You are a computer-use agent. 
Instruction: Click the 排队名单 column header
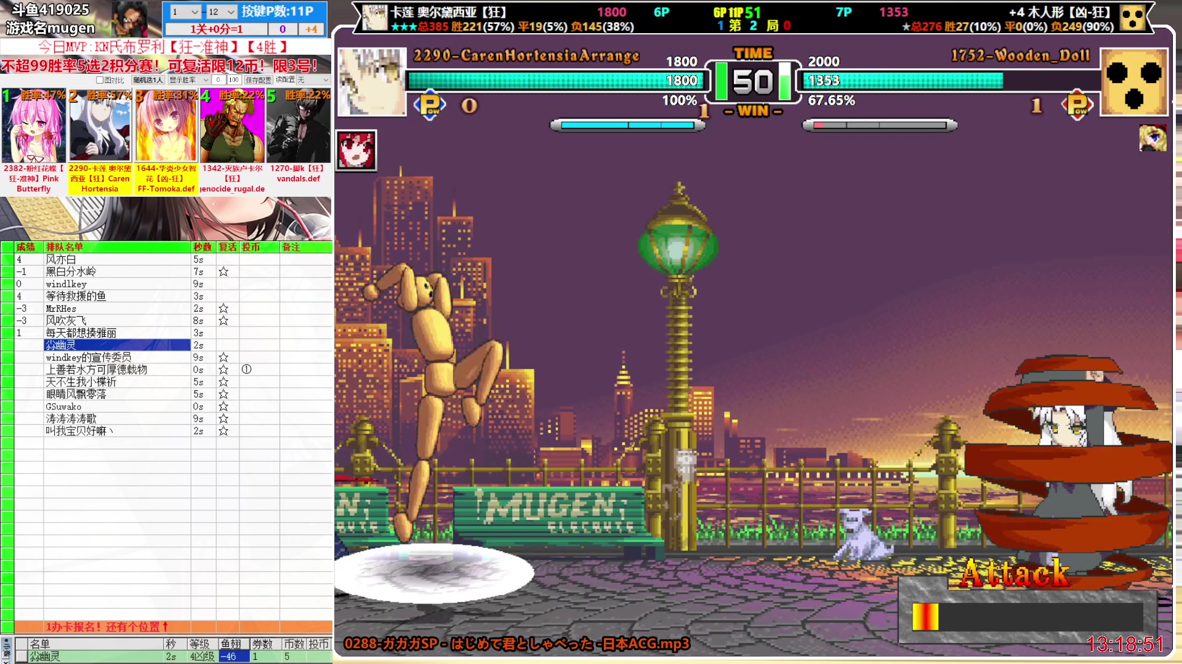click(117, 247)
